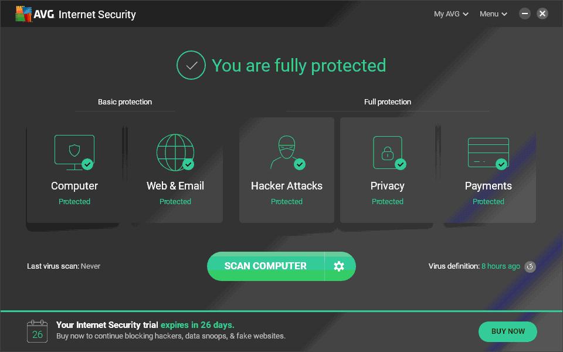The width and height of the screenshot is (563, 352).
Task: Click the BUY NOW button
Action: pos(508,331)
